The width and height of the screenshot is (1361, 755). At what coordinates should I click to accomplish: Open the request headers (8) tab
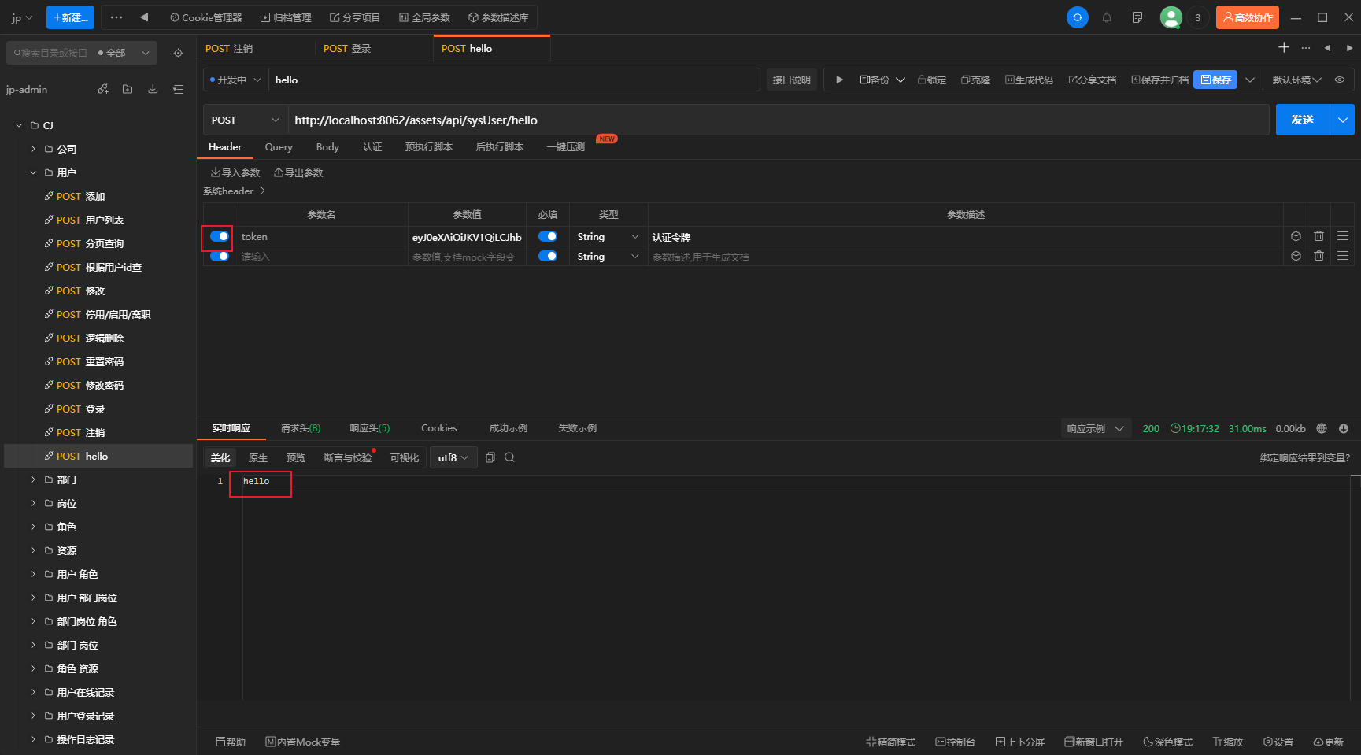[x=301, y=428]
